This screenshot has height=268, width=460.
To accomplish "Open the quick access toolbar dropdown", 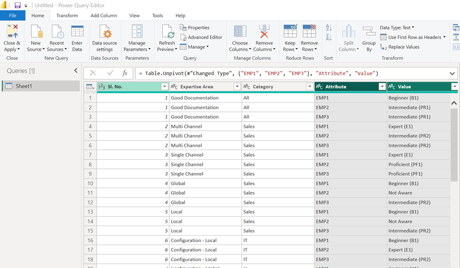I will click(x=26, y=6).
